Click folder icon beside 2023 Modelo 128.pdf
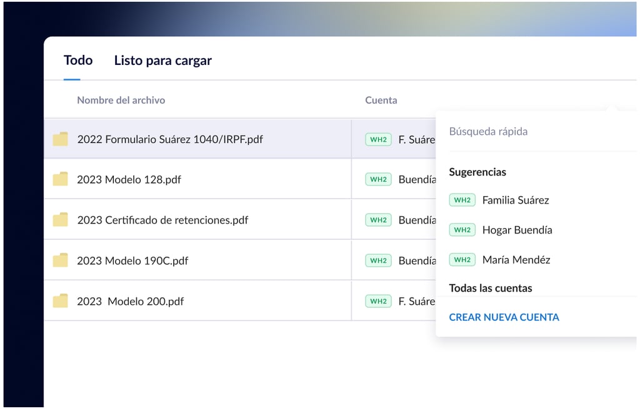640x409 pixels. pos(60,180)
